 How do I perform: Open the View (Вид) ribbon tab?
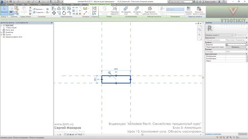(26, 4)
